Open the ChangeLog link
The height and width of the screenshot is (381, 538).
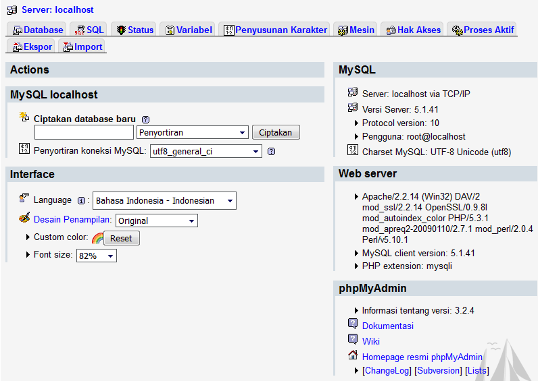387,370
